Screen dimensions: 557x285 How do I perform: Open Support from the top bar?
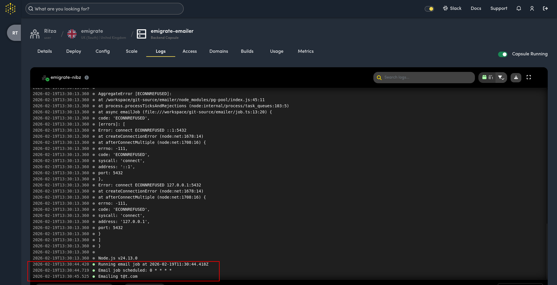499,8
